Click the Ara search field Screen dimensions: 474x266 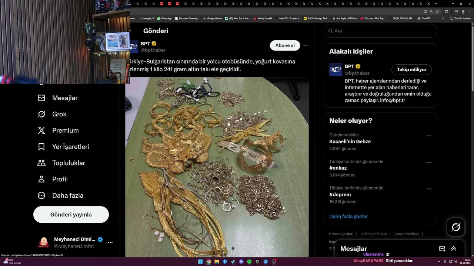380,31
